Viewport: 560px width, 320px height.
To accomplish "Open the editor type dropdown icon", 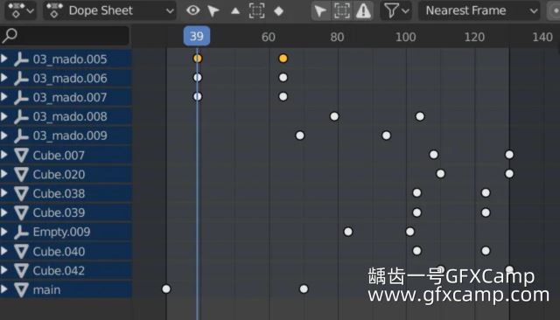I will click(x=21, y=10).
